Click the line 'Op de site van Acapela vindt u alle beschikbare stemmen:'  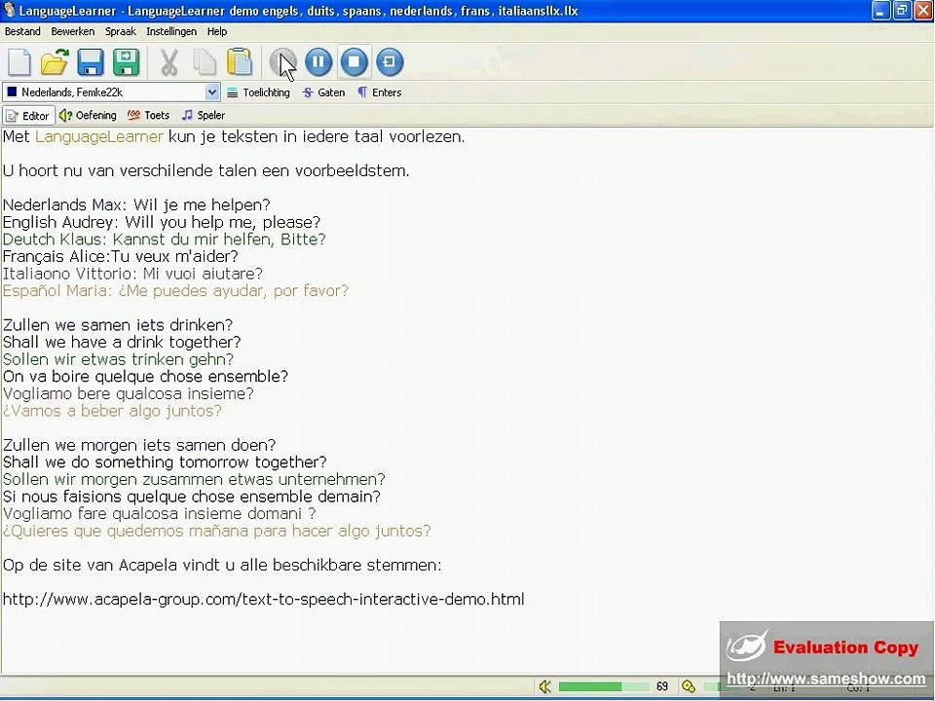[222, 565]
